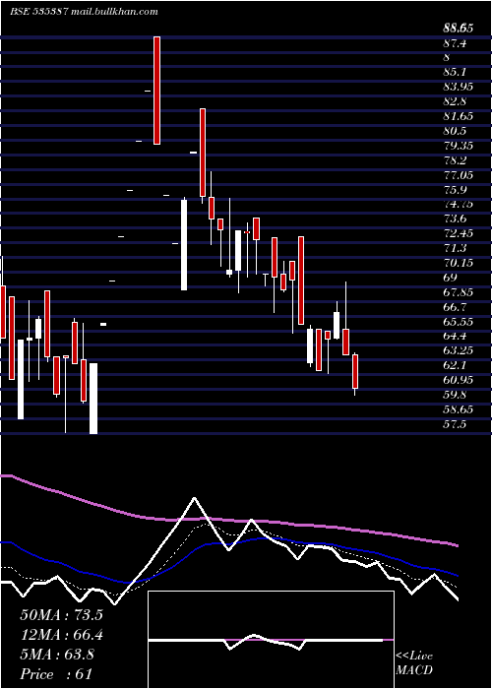Image resolution: width=492 pixels, height=689 pixels.
Task: Select the Price : 61 readout
Action: tap(56, 674)
